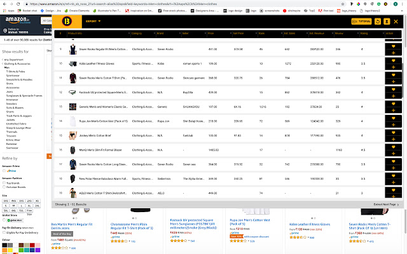This screenshot has height=254, width=407.
Task: Select yellow colour swatch
Action: coord(10,250)
